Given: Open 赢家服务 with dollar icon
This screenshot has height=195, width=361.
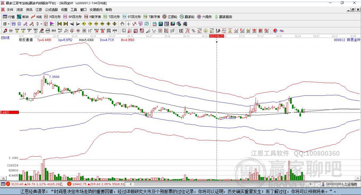Looking at the screenshot, I should [x=223, y=17].
